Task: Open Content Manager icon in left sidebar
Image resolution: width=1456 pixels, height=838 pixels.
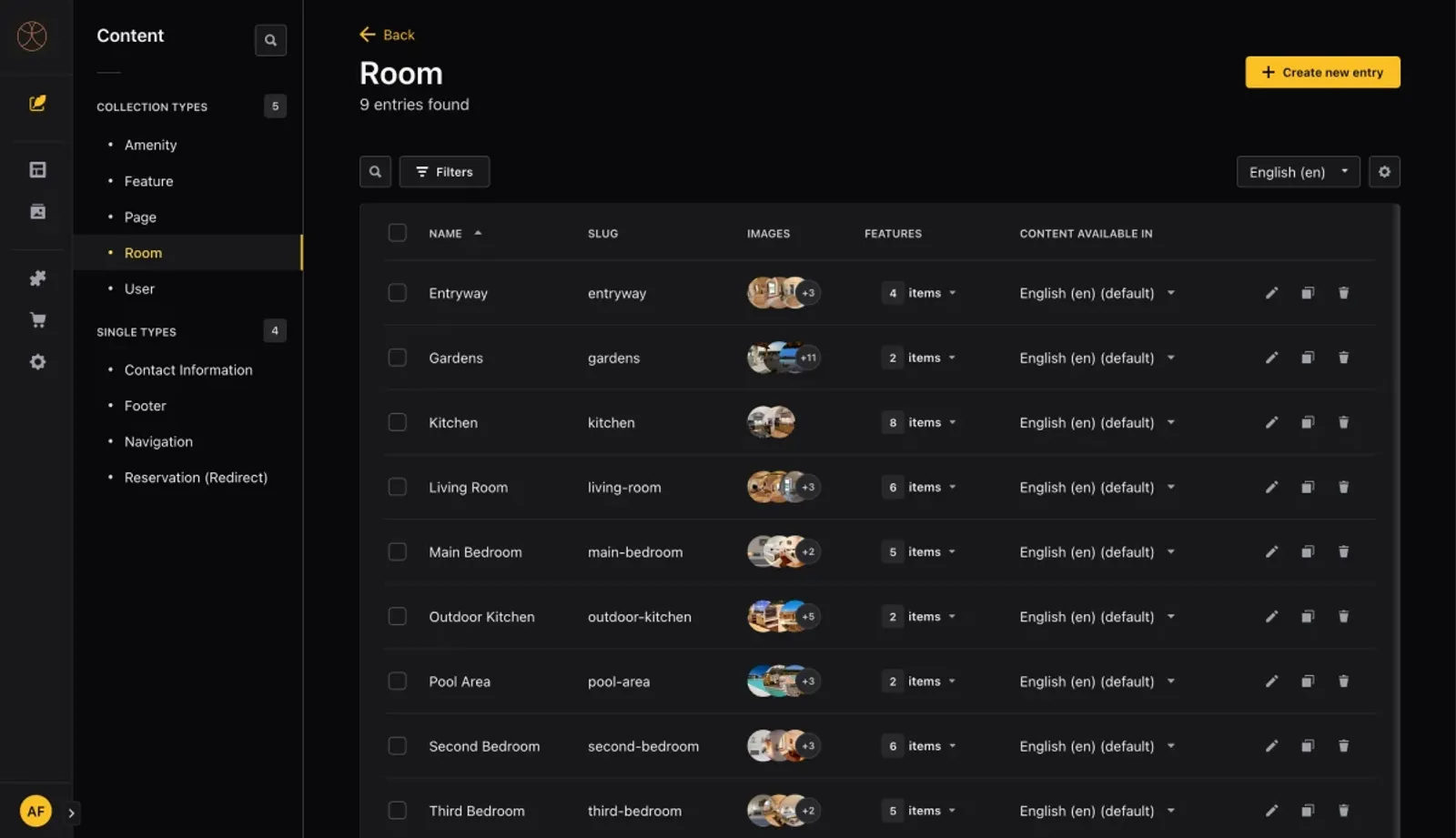Action: click(37, 104)
